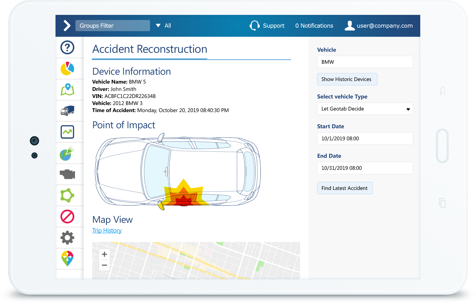
Task: Open the Let Geotab Decide dropdown
Action: click(365, 109)
